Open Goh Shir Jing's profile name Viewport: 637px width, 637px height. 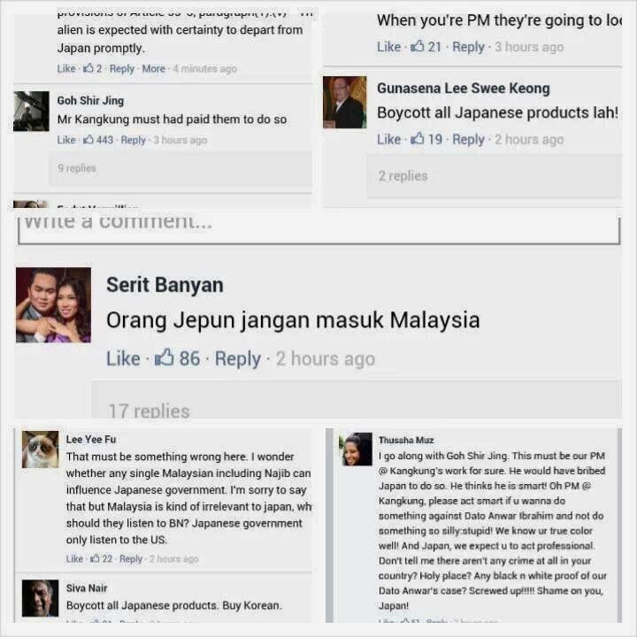90,100
